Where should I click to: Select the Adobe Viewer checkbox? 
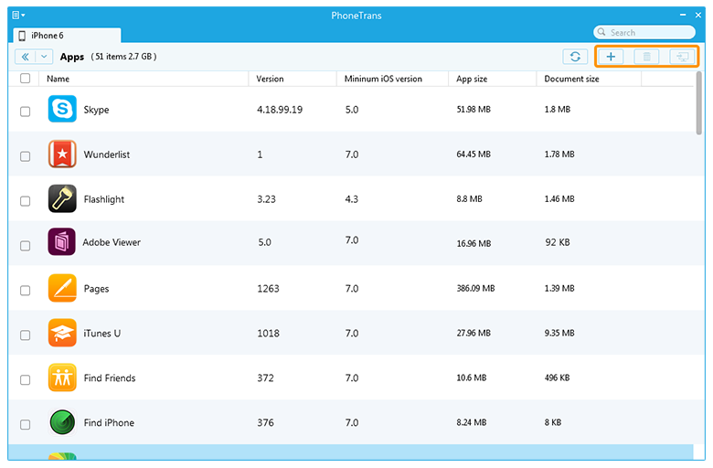(25, 245)
